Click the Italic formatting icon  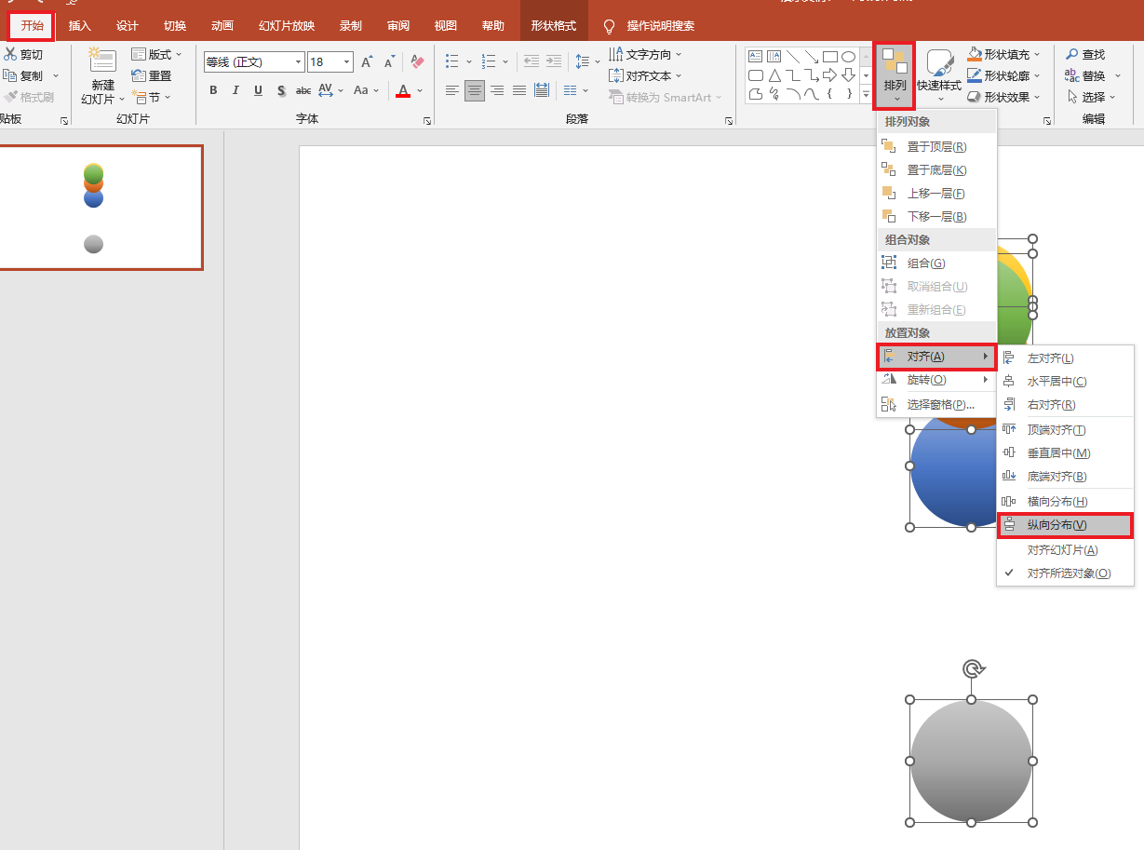click(236, 90)
